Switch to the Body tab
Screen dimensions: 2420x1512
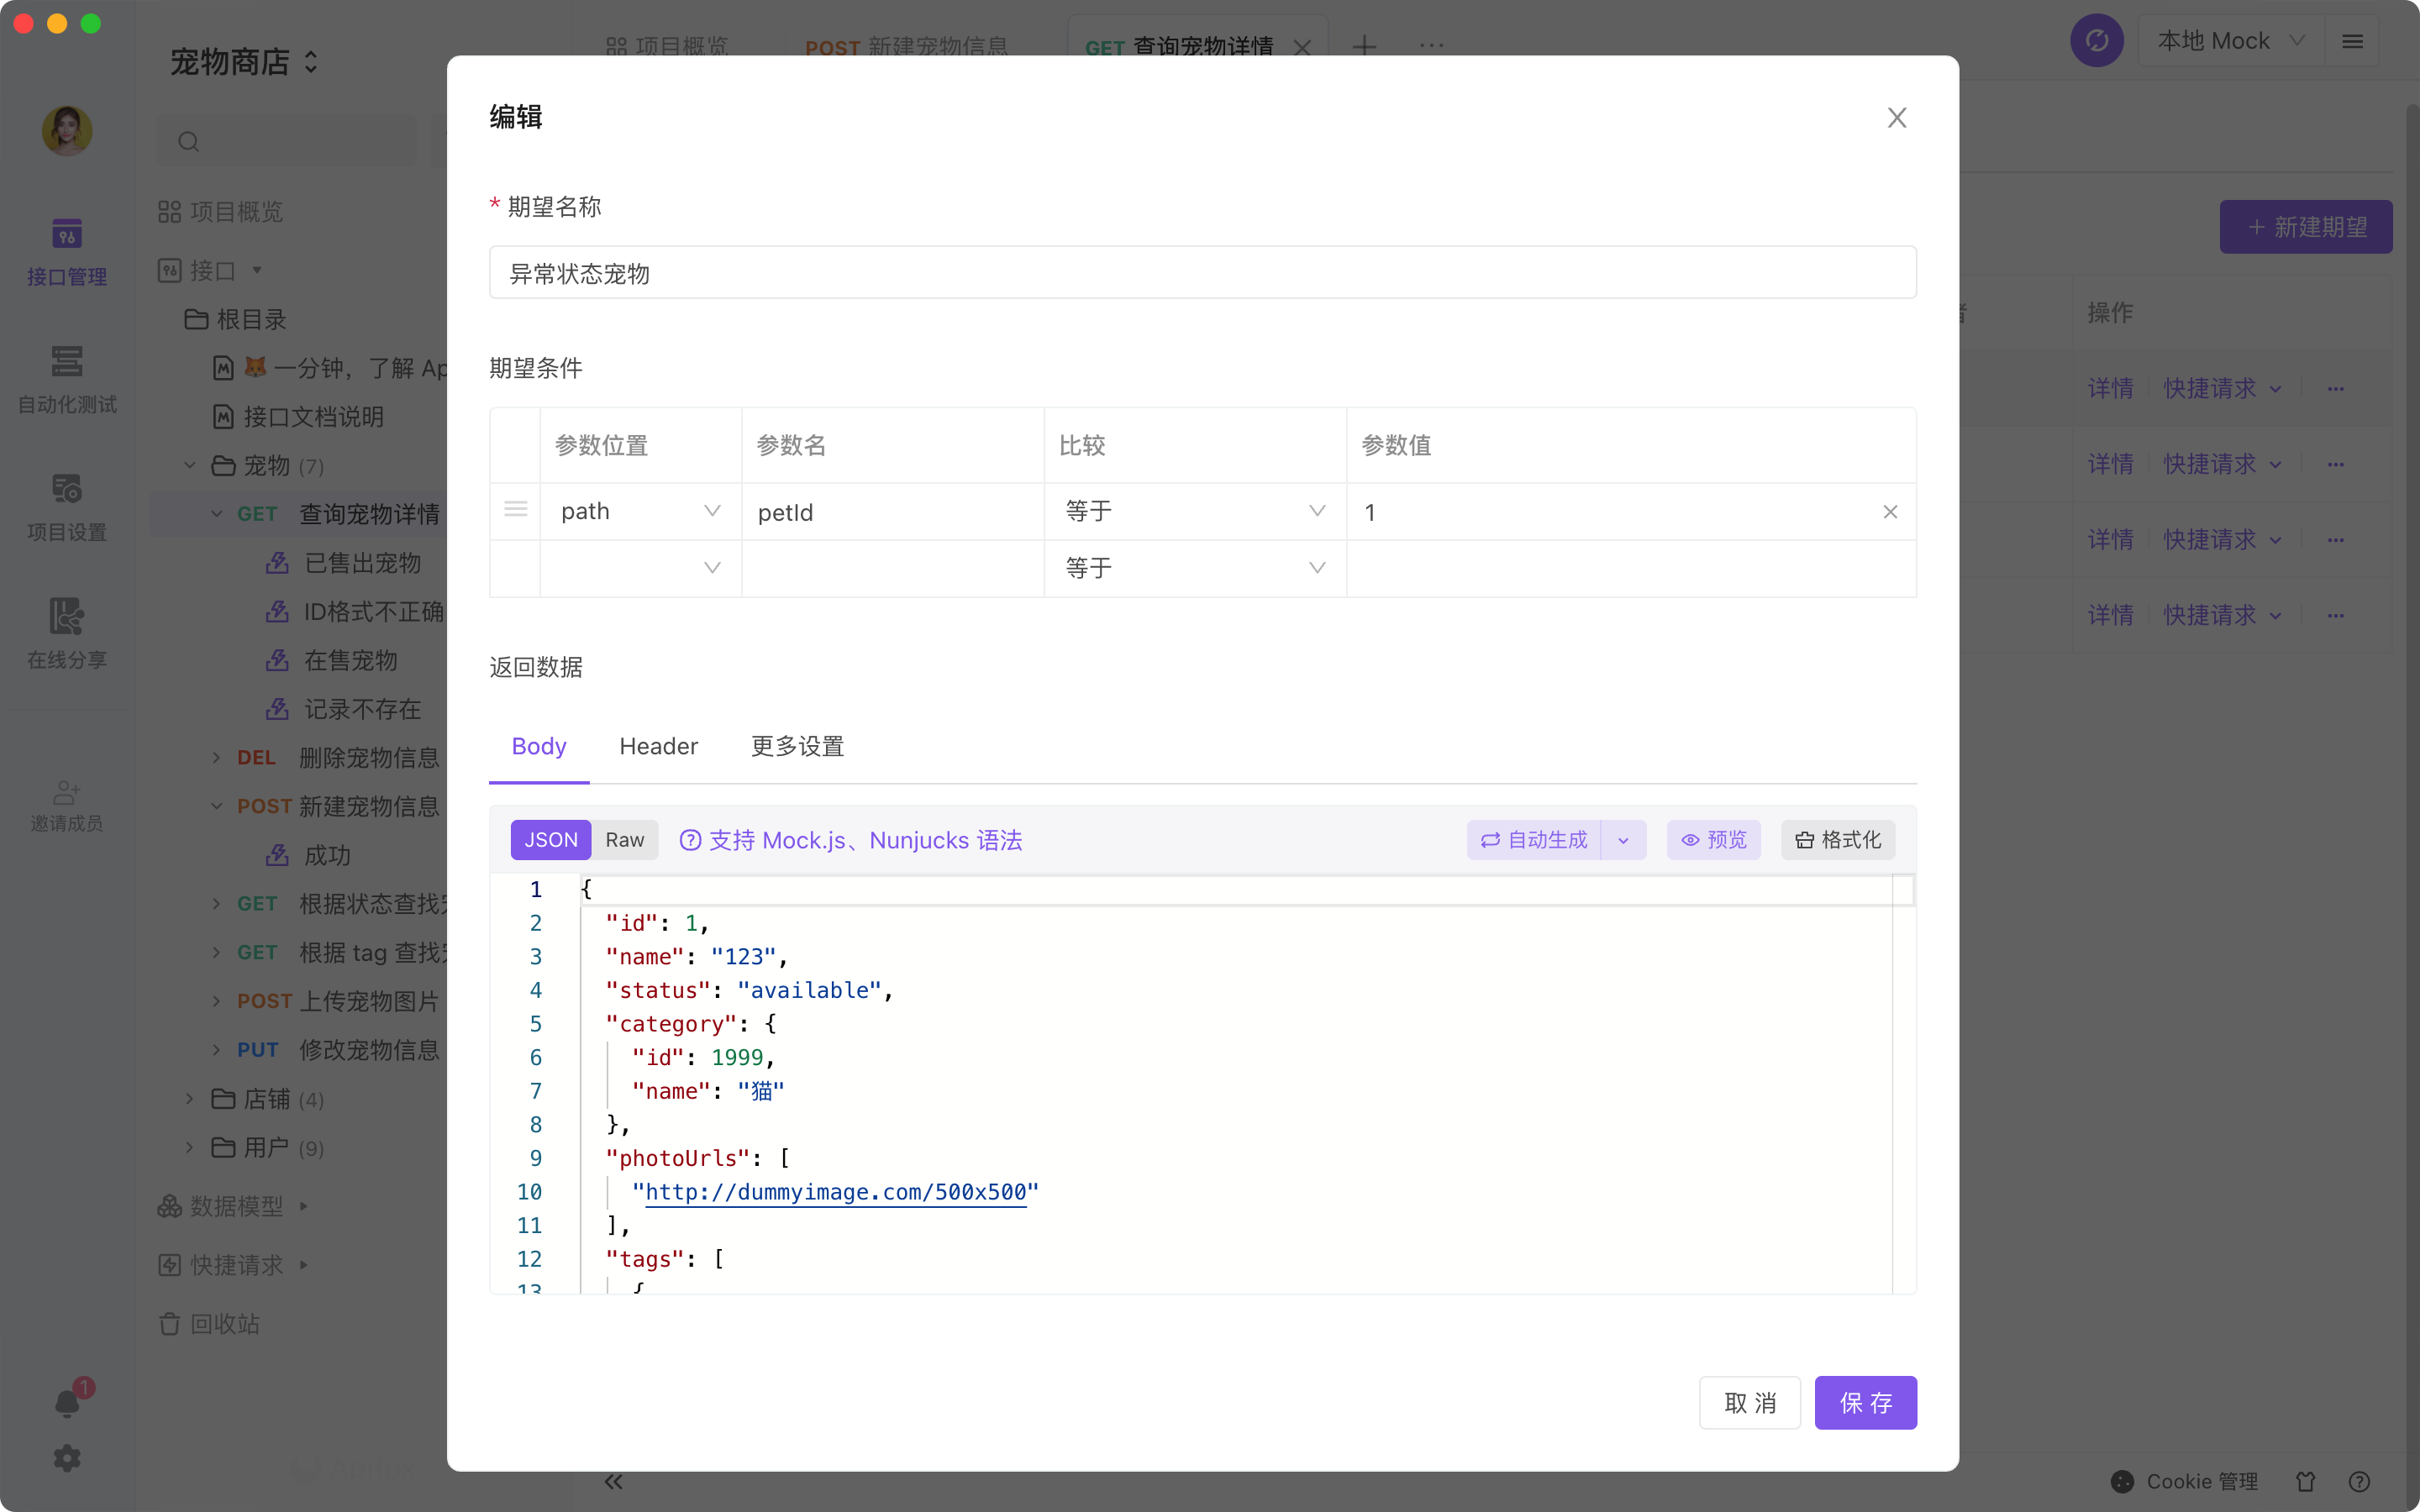pos(538,746)
